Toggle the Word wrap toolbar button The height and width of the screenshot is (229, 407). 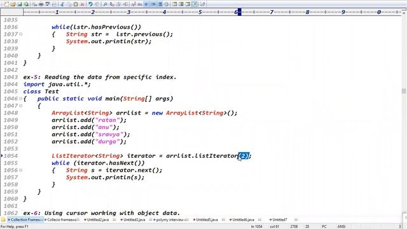[x=146, y=4]
